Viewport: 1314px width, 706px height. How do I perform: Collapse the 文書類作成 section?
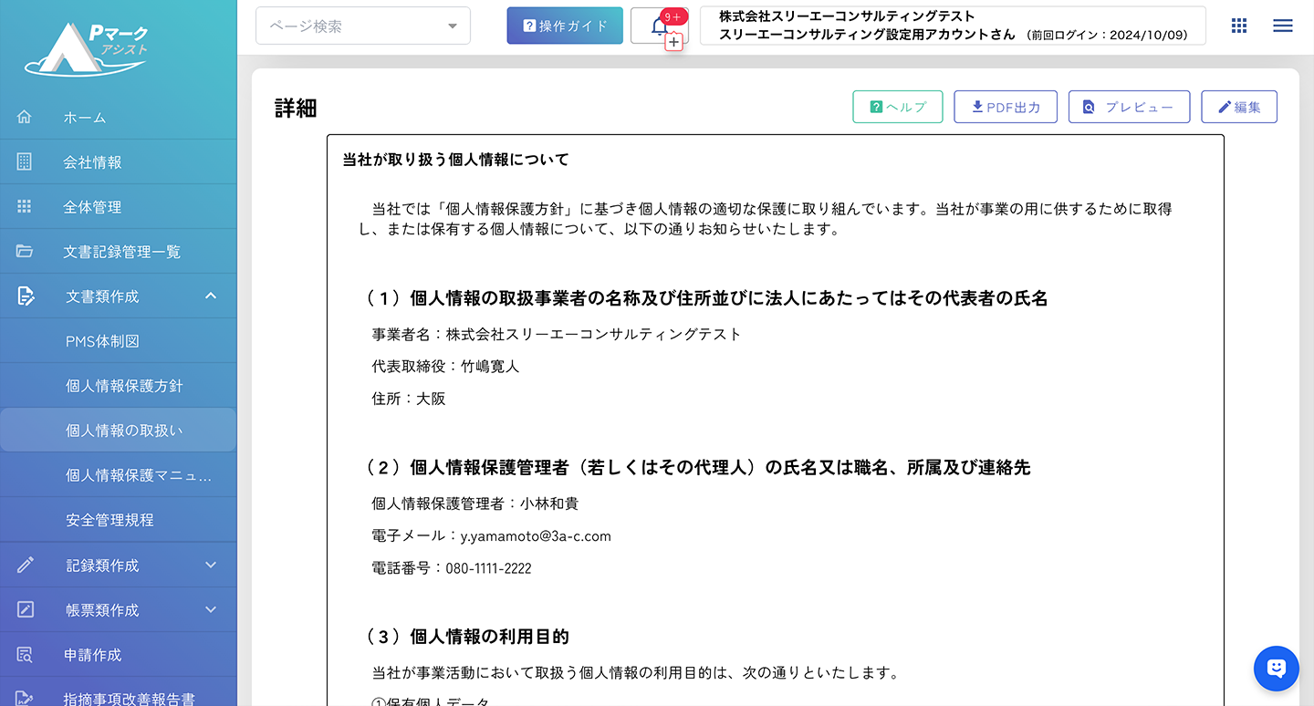coord(211,296)
